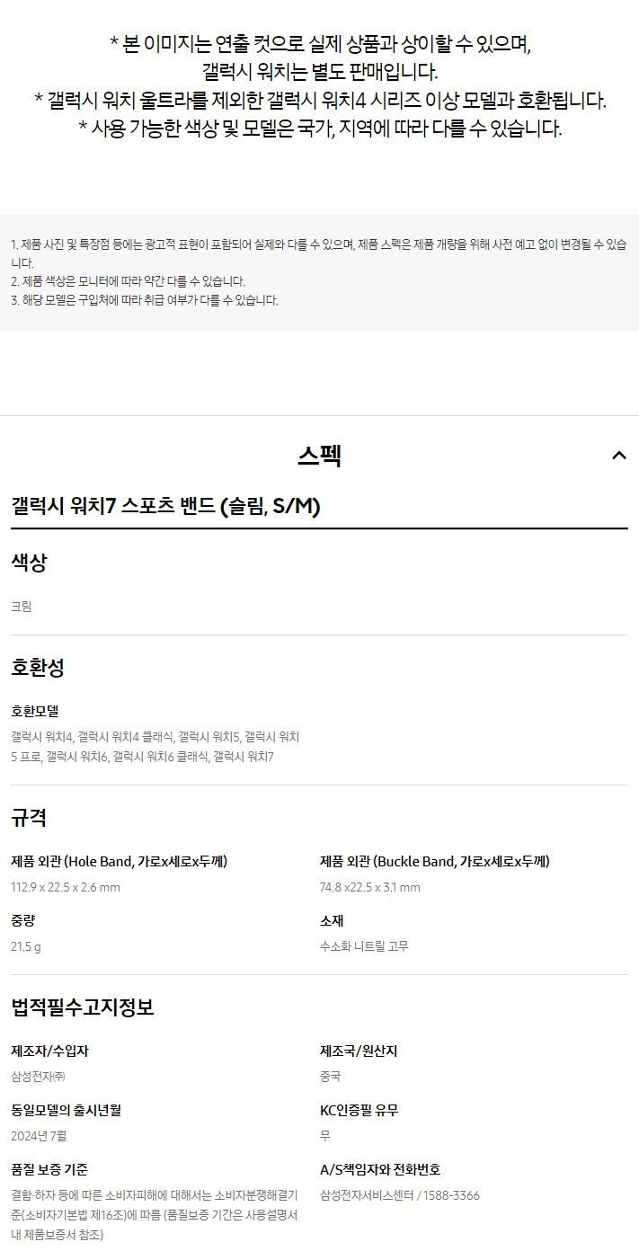This screenshot has height=1251, width=639.
Task: Click the 제조자/수입자 label
Action: coord(49,1051)
